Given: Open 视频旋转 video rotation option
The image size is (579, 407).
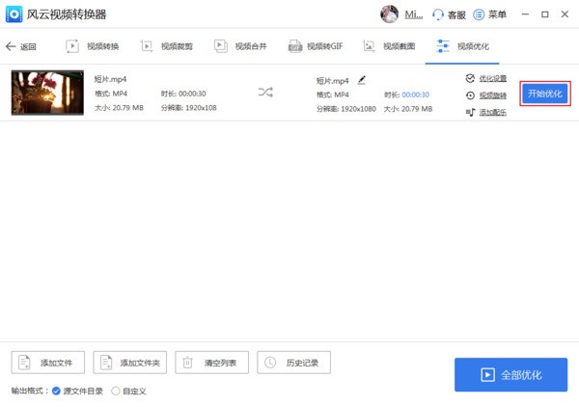Looking at the screenshot, I should (486, 95).
